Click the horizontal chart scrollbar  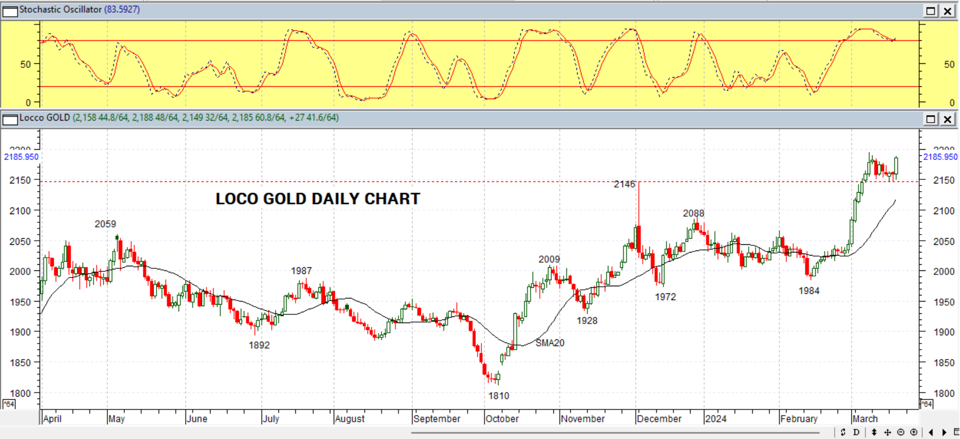click(x=614, y=433)
